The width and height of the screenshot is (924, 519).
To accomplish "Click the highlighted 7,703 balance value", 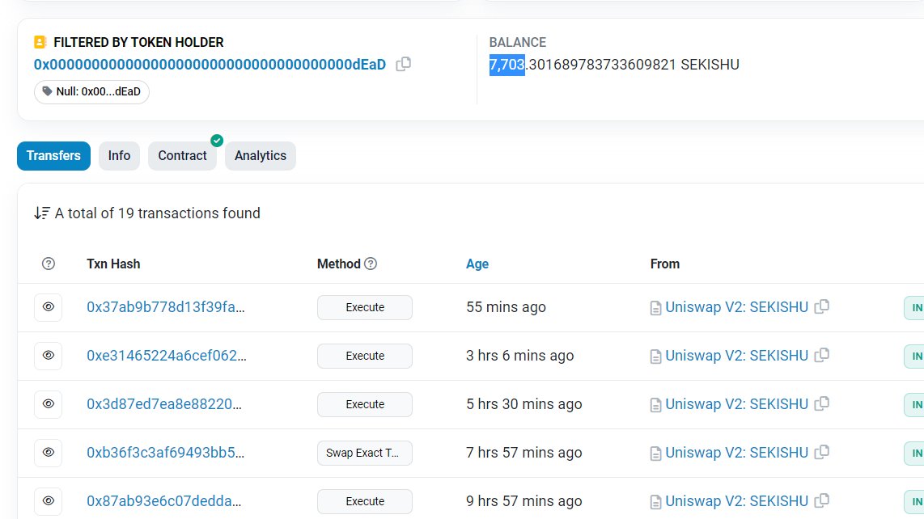I will (x=507, y=65).
